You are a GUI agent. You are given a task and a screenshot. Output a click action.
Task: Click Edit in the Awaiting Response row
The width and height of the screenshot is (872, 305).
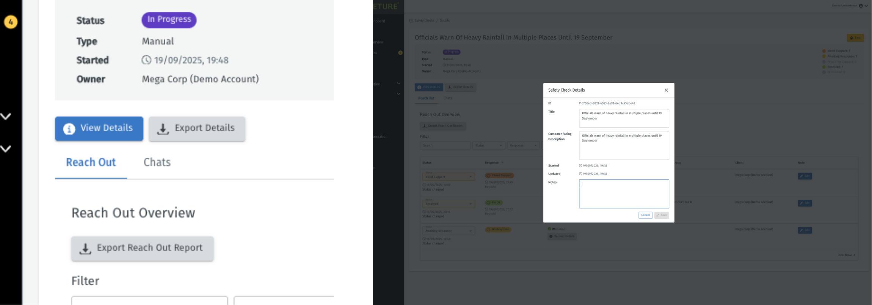pos(805,230)
